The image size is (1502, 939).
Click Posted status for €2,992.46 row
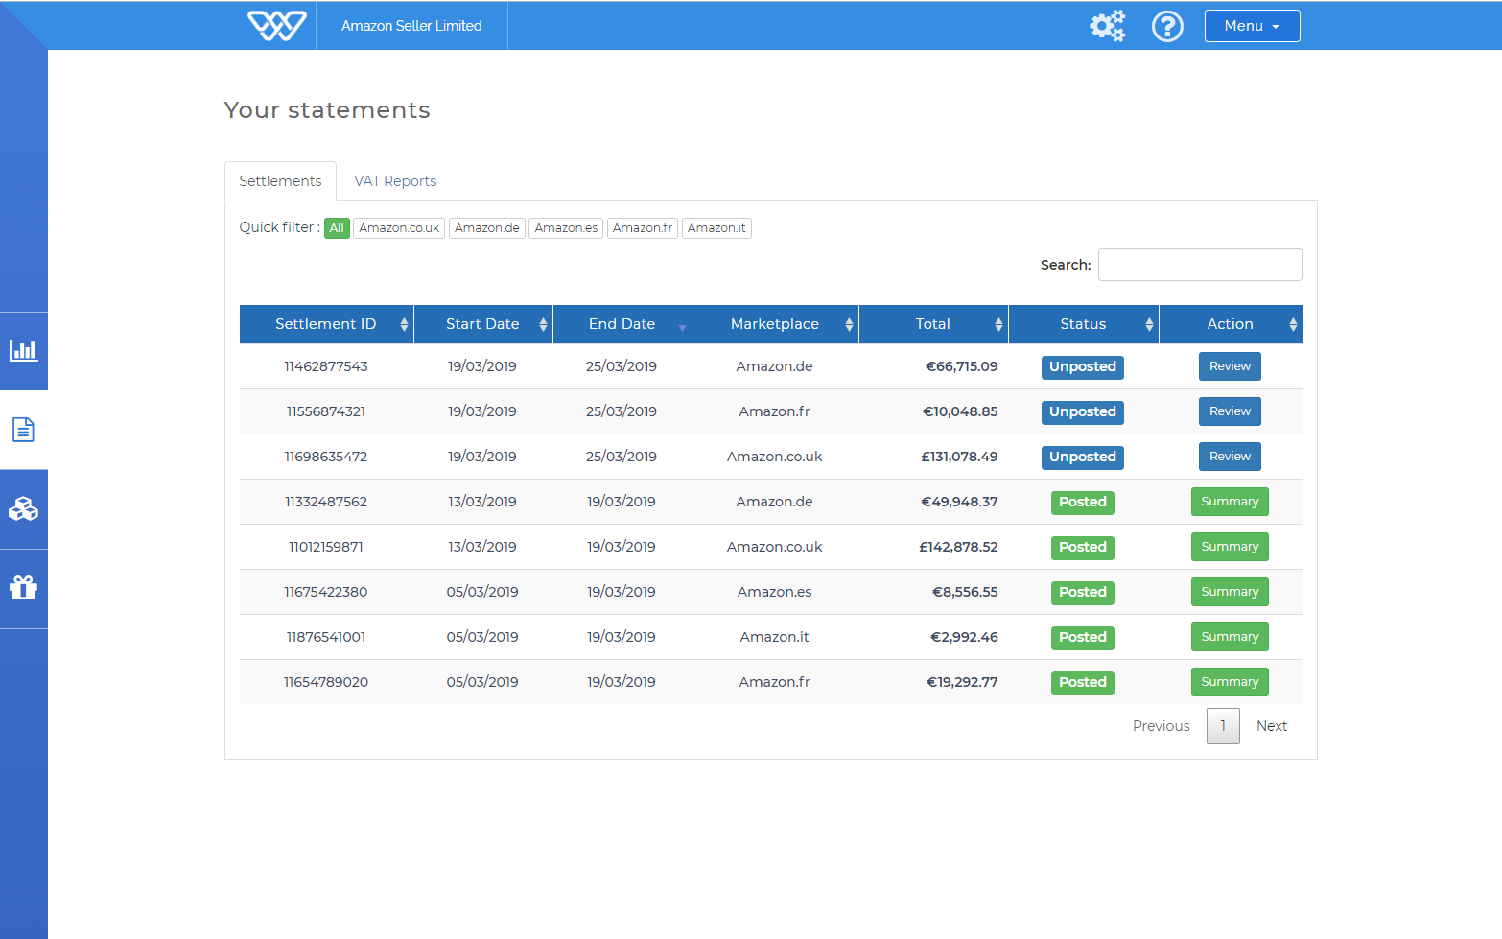pos(1083,638)
